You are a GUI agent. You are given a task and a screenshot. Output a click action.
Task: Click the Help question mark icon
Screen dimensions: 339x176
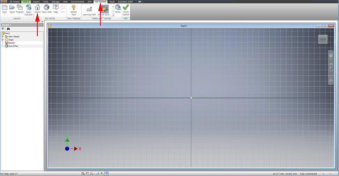56,7
